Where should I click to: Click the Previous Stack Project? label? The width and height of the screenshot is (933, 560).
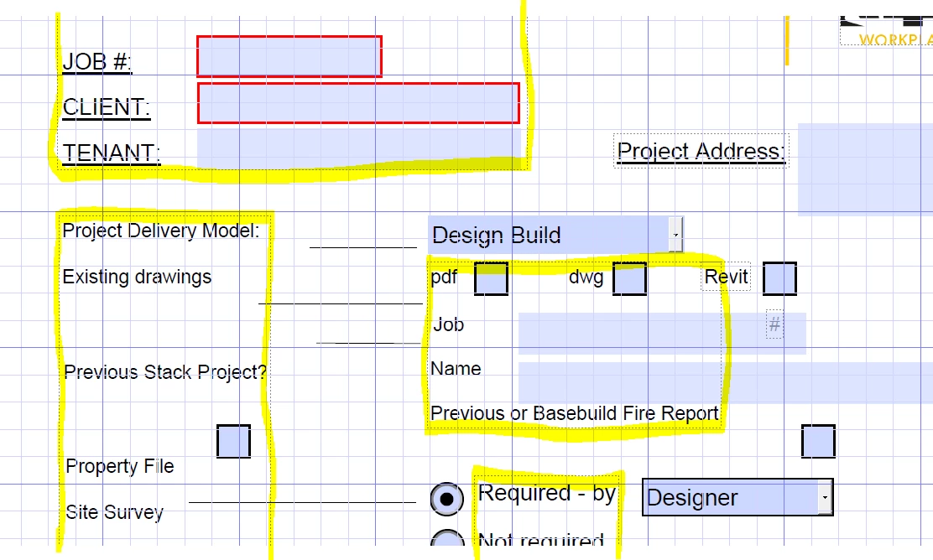pyautogui.click(x=165, y=372)
